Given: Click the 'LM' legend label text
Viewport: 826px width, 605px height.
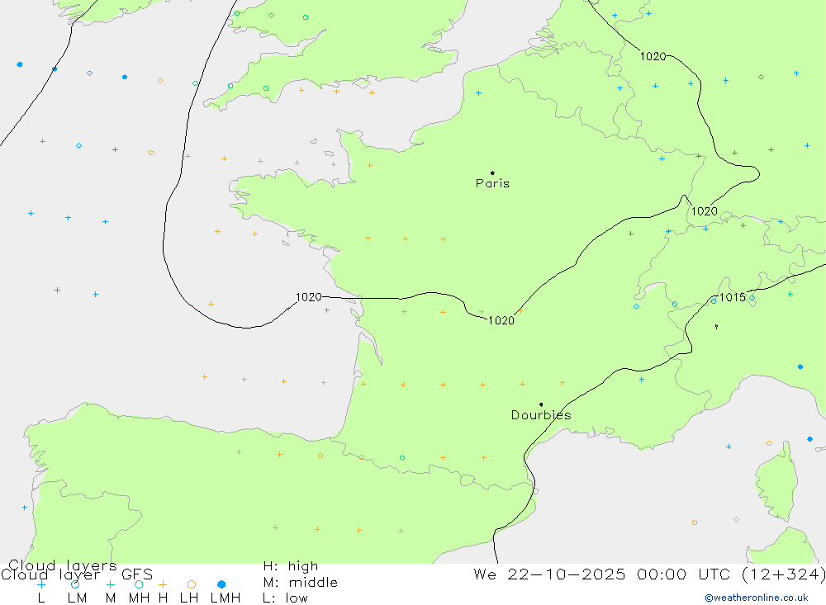Looking at the screenshot, I should [x=77, y=598].
